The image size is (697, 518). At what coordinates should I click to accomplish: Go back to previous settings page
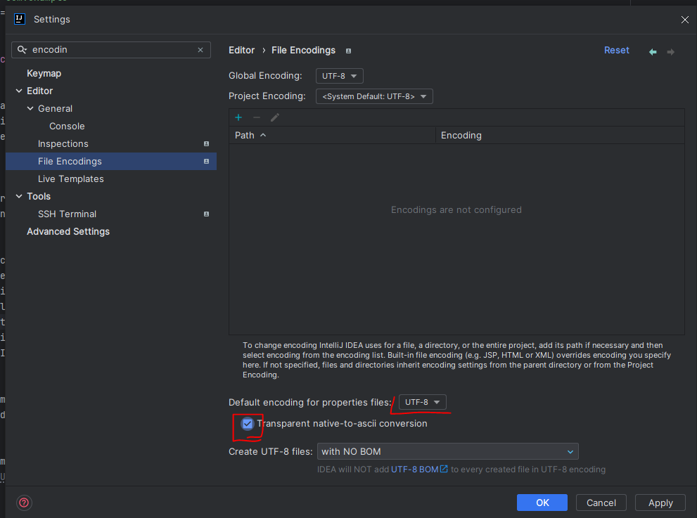pyautogui.click(x=653, y=51)
